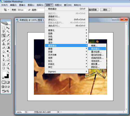The width and height of the screenshot is (130, 116).
Task: Select the Blur tool
Action: point(4,51)
